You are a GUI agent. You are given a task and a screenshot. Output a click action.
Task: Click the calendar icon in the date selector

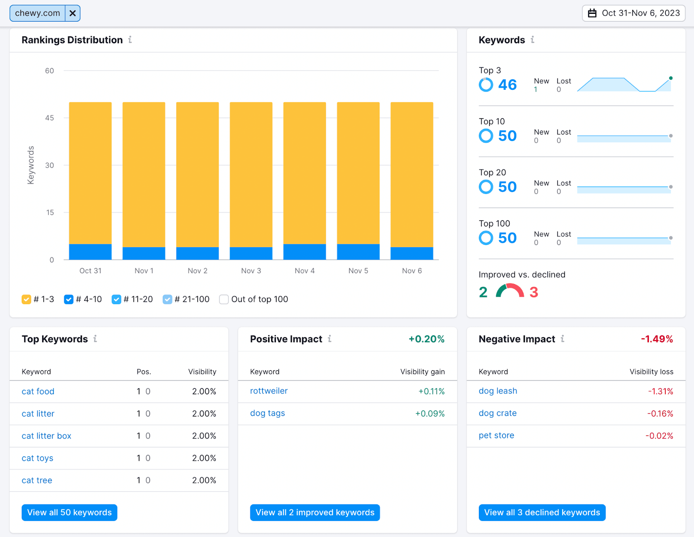[593, 13]
